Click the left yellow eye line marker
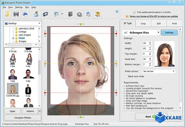 (45, 63)
